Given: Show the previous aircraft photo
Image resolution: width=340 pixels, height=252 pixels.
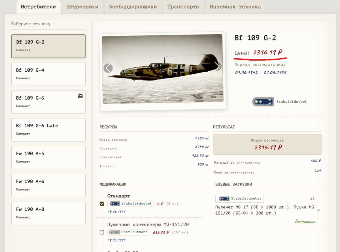Looking at the screenshot, I should (108, 68).
